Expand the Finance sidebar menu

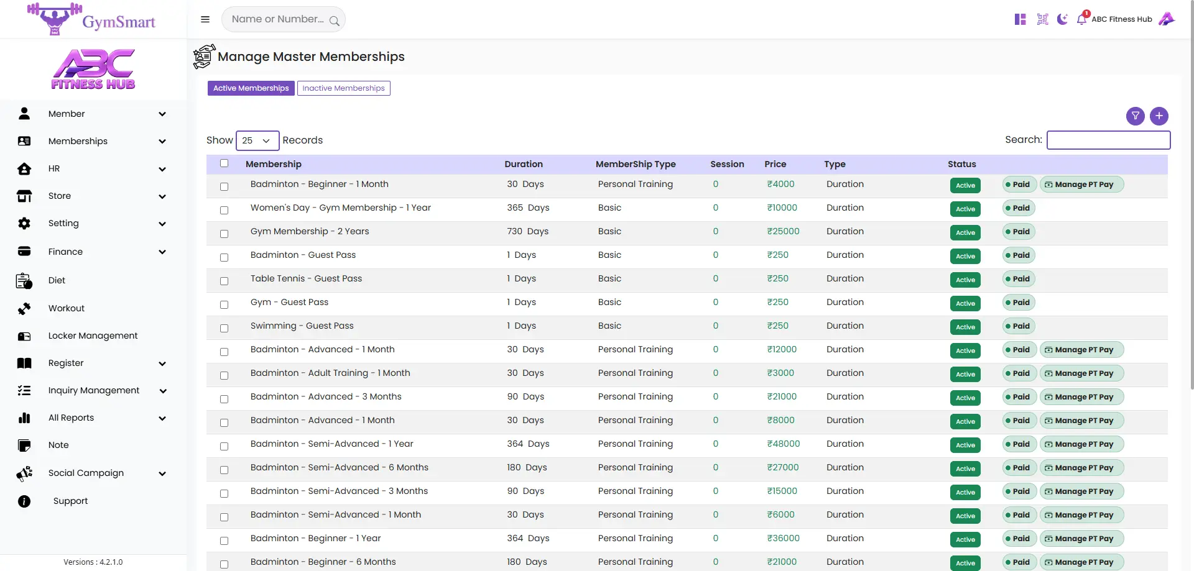click(x=93, y=252)
